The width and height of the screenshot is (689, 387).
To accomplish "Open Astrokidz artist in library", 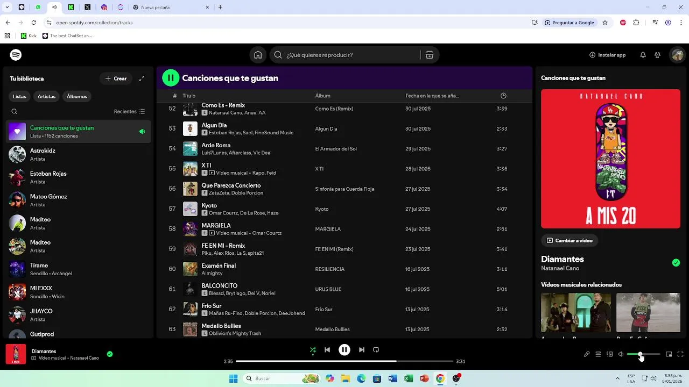I will click(79, 155).
